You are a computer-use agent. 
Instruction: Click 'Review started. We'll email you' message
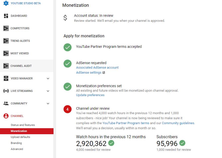[x=120, y=21]
